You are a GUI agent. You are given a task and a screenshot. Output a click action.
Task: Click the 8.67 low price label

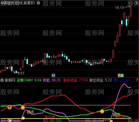click(x=21, y=73)
